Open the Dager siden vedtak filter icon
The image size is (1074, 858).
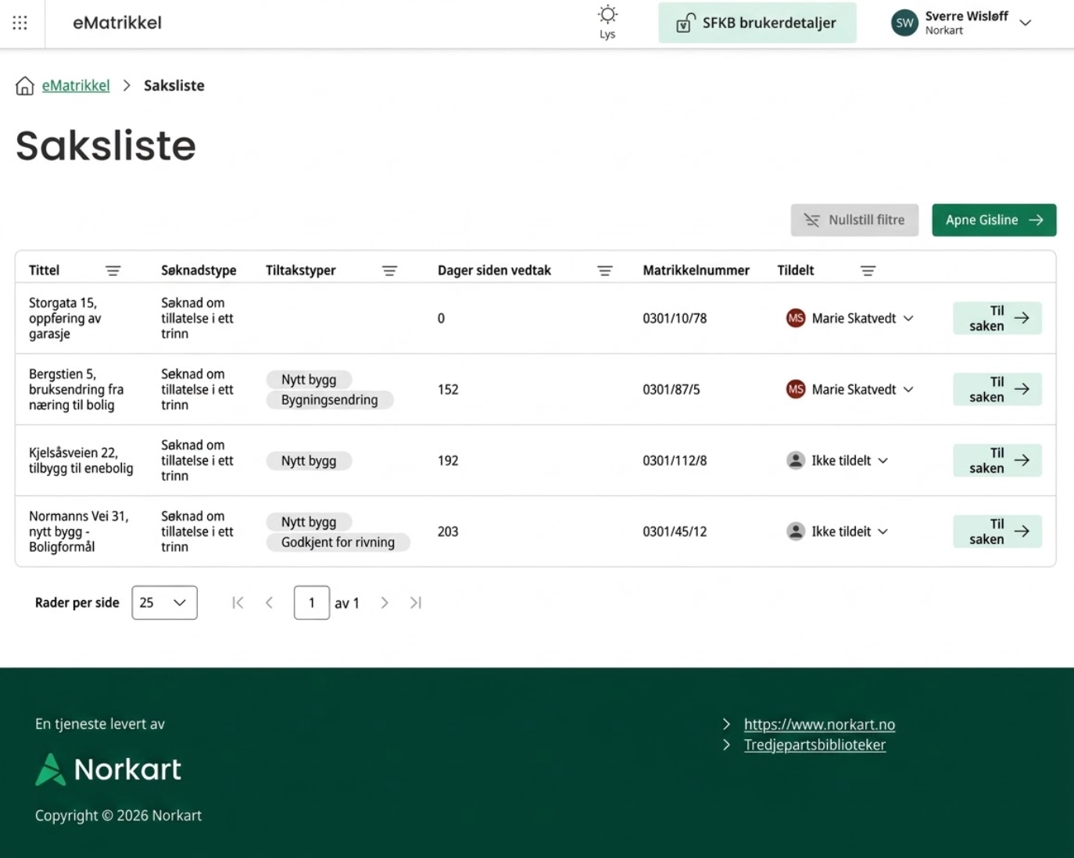605,270
